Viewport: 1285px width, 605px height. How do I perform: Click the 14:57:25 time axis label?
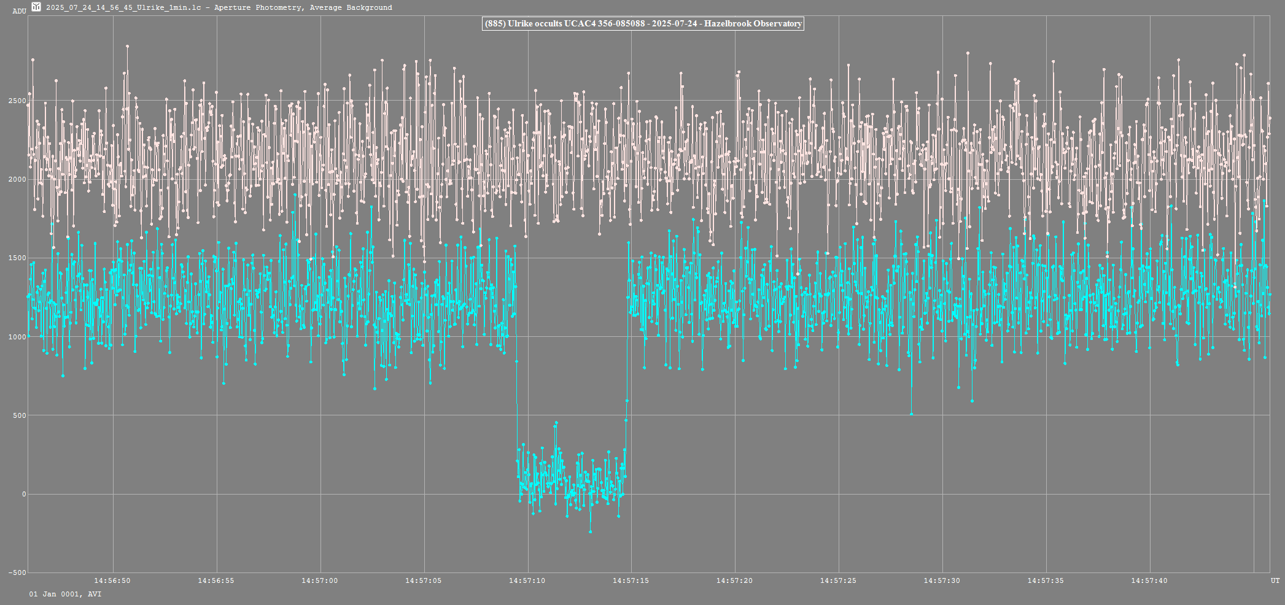click(x=838, y=580)
